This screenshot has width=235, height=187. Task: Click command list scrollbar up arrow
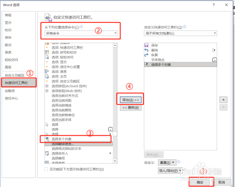click(x=115, y=45)
